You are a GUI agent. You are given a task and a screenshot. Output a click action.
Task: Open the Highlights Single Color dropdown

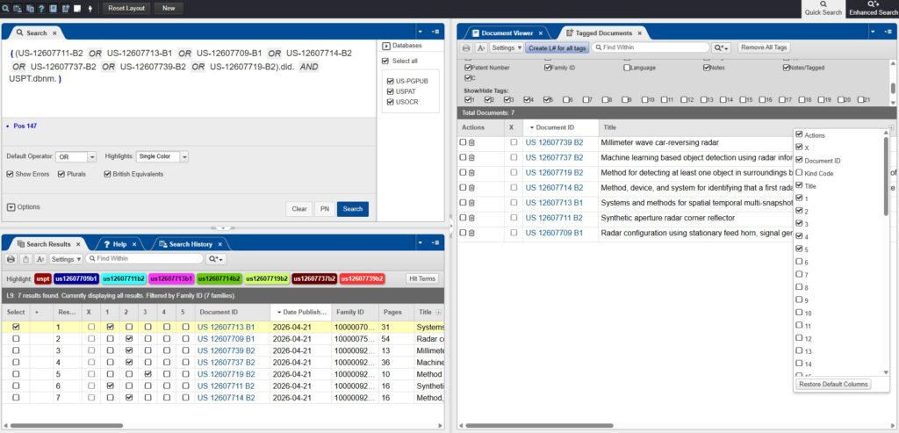(x=162, y=157)
